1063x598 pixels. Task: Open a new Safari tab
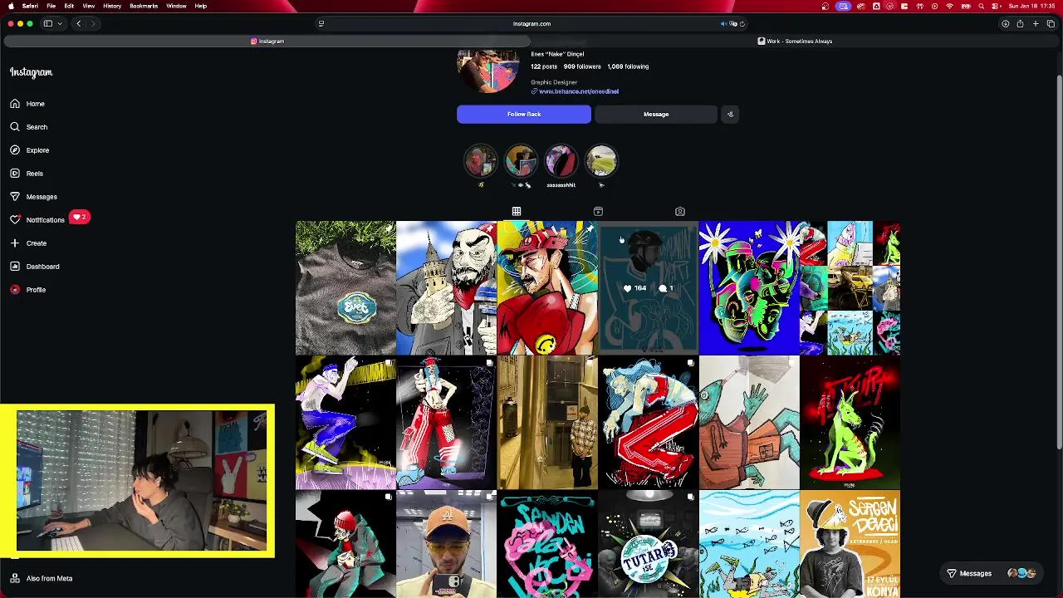click(x=1036, y=23)
